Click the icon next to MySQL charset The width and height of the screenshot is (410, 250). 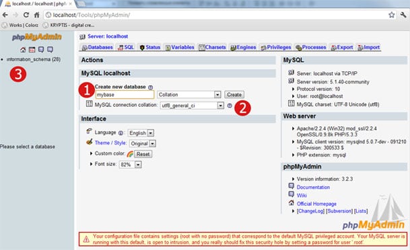pos(292,103)
